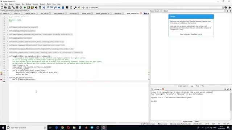Click the Windows Start button
This screenshot has width=232, height=130.
(3, 127)
